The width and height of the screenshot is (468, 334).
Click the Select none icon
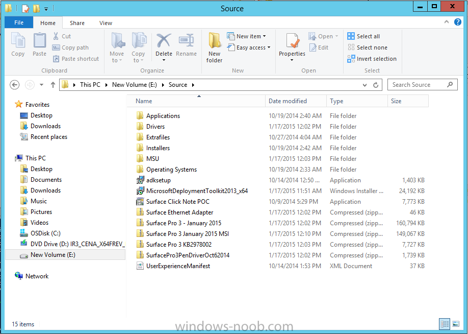point(351,47)
